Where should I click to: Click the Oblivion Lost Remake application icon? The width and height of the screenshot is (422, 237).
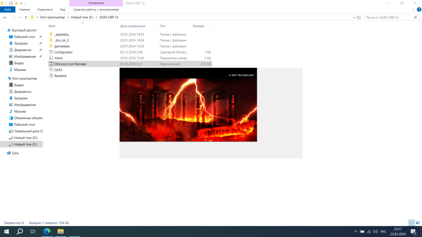pyautogui.click(x=51, y=64)
